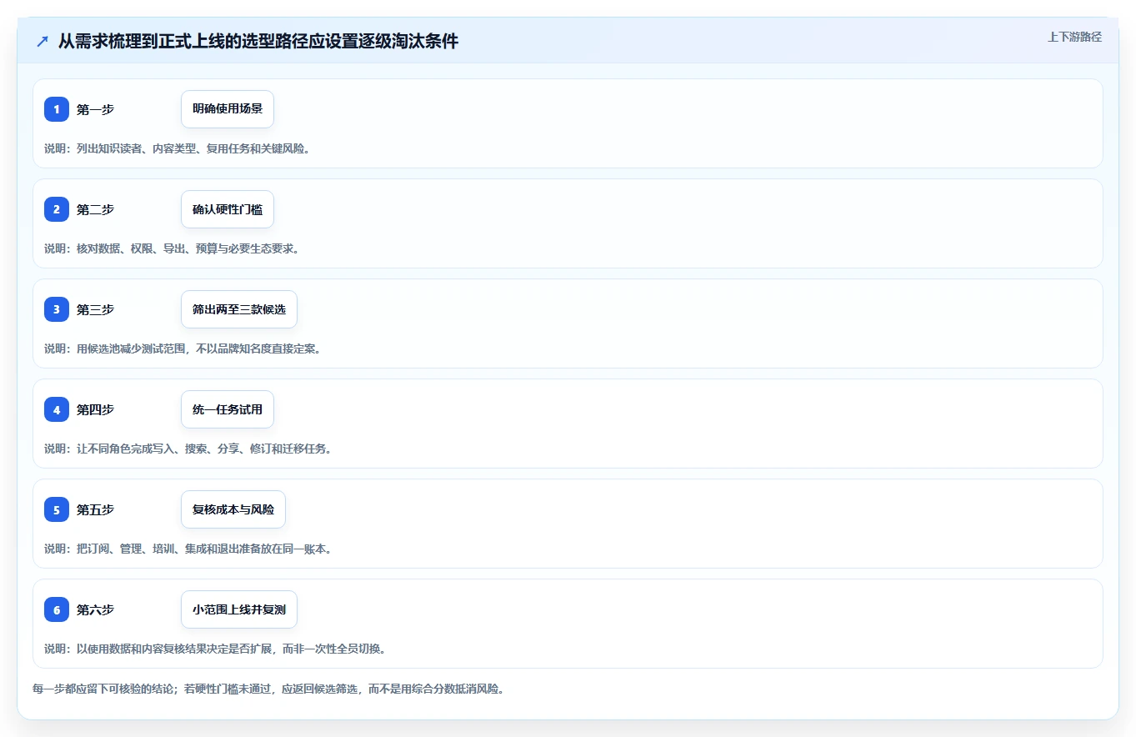Click the 第三步 label
1136x737 pixels.
tap(95, 309)
